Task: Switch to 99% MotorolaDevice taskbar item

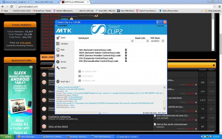Action: [x=102, y=137]
